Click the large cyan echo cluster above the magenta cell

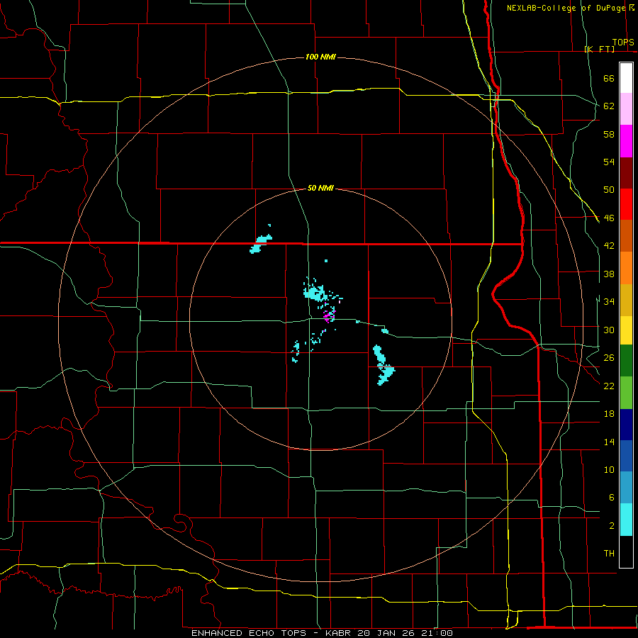[315, 293]
